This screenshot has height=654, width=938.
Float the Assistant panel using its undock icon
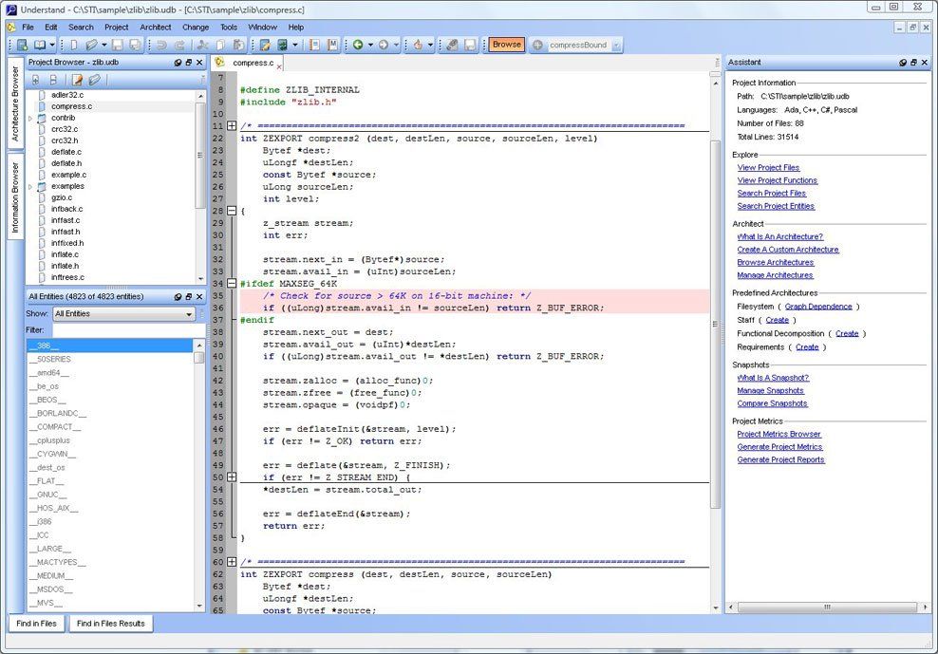tap(913, 63)
